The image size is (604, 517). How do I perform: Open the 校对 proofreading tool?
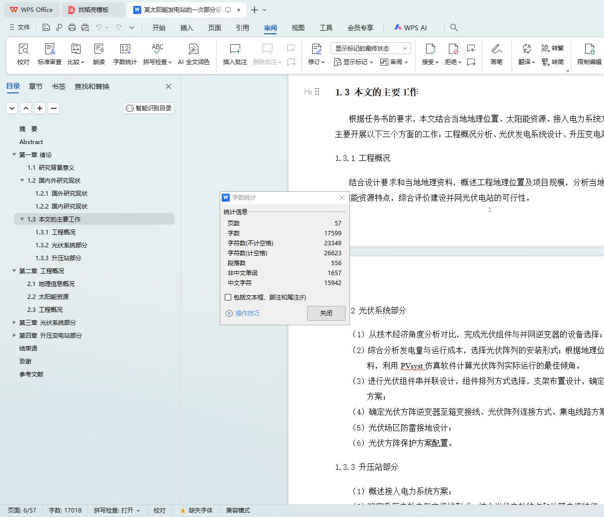click(x=23, y=54)
